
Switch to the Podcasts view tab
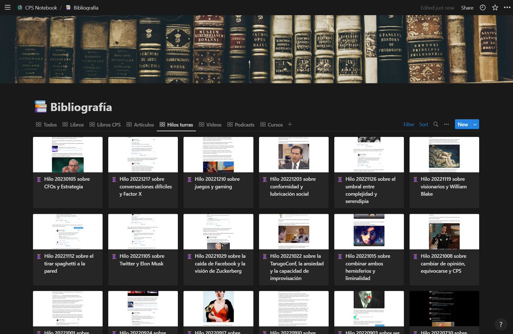[241, 125]
